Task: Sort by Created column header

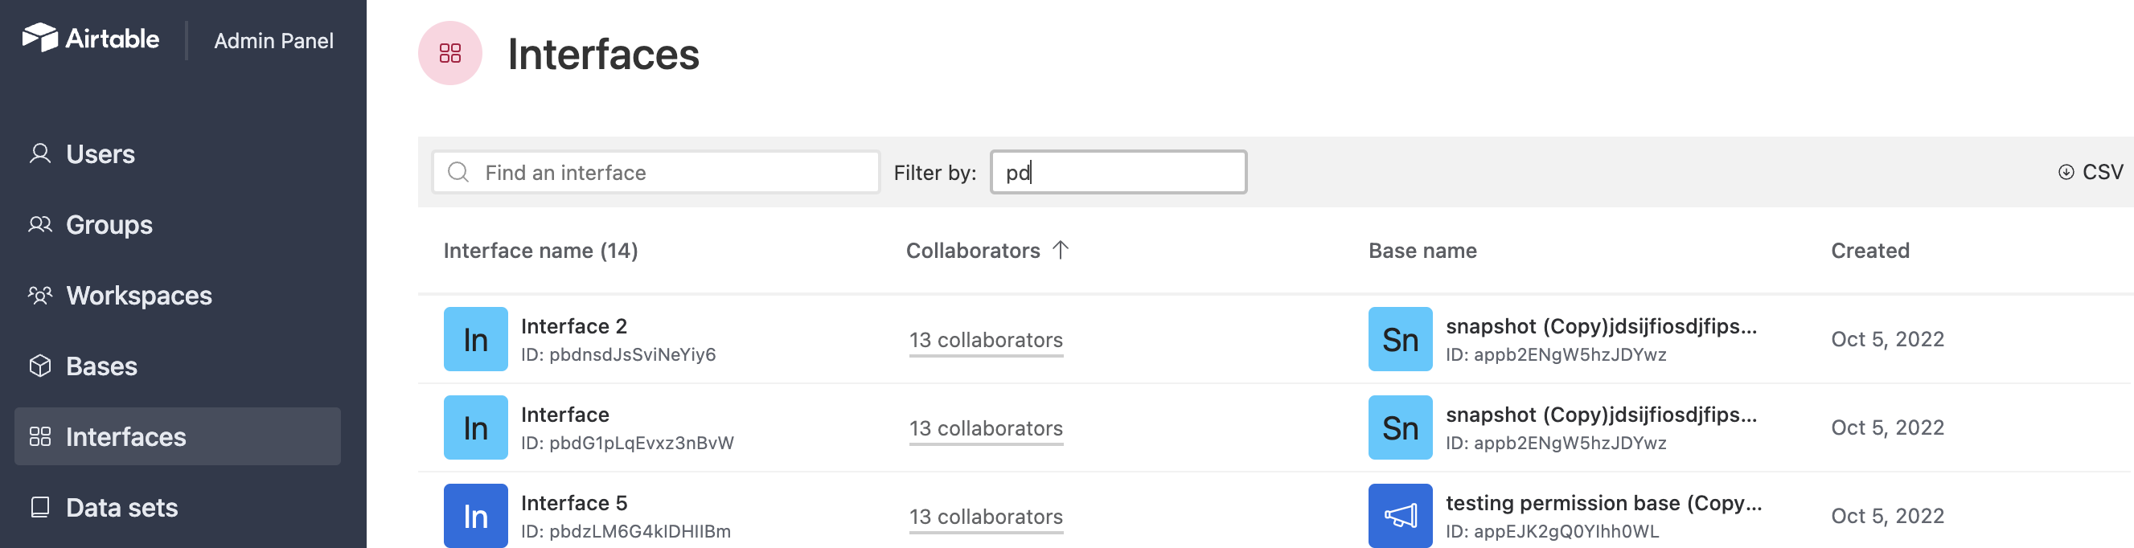Action: (1869, 251)
